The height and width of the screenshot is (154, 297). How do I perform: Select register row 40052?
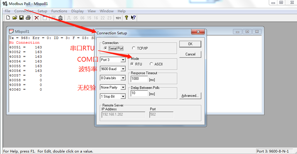pyautogui.click(x=26, y=52)
